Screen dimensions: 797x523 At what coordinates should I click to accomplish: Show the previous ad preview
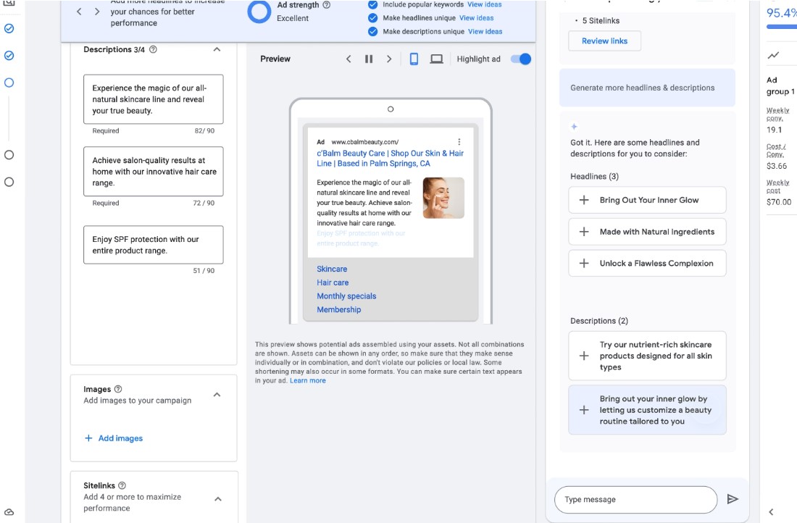click(349, 59)
